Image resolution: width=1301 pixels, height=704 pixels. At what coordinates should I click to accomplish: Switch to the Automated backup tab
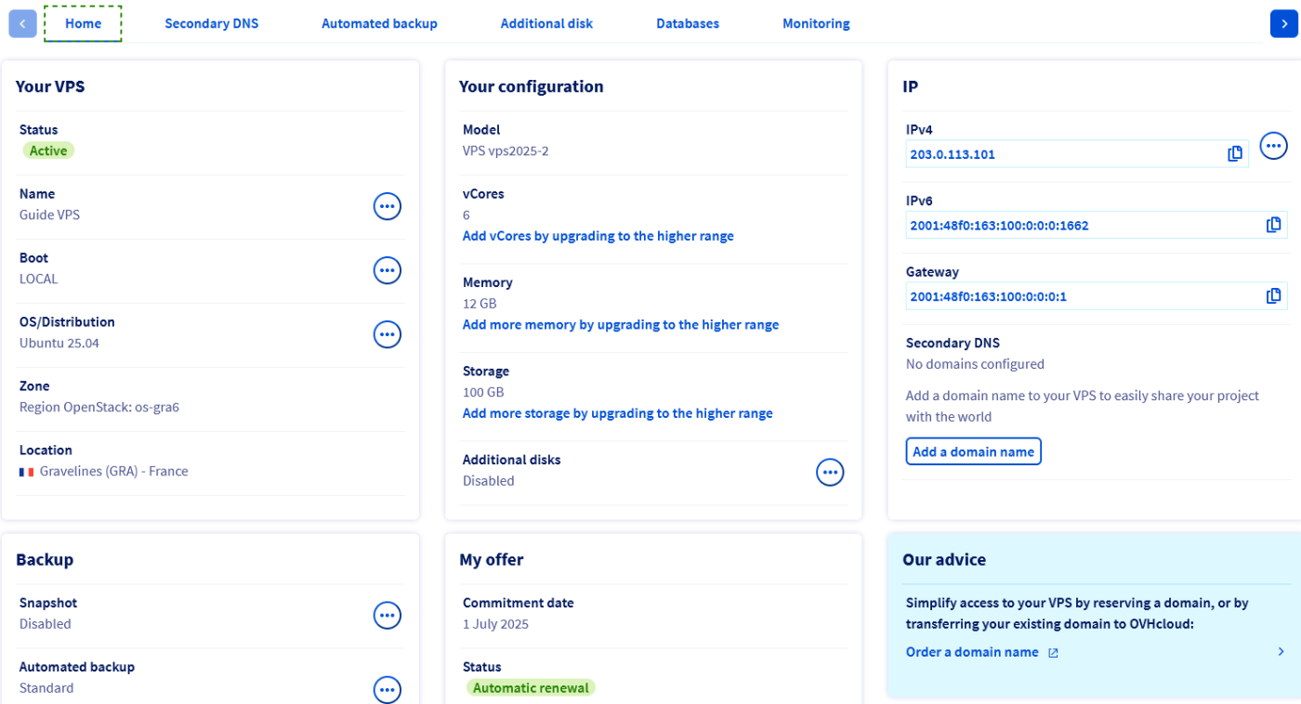(x=379, y=24)
